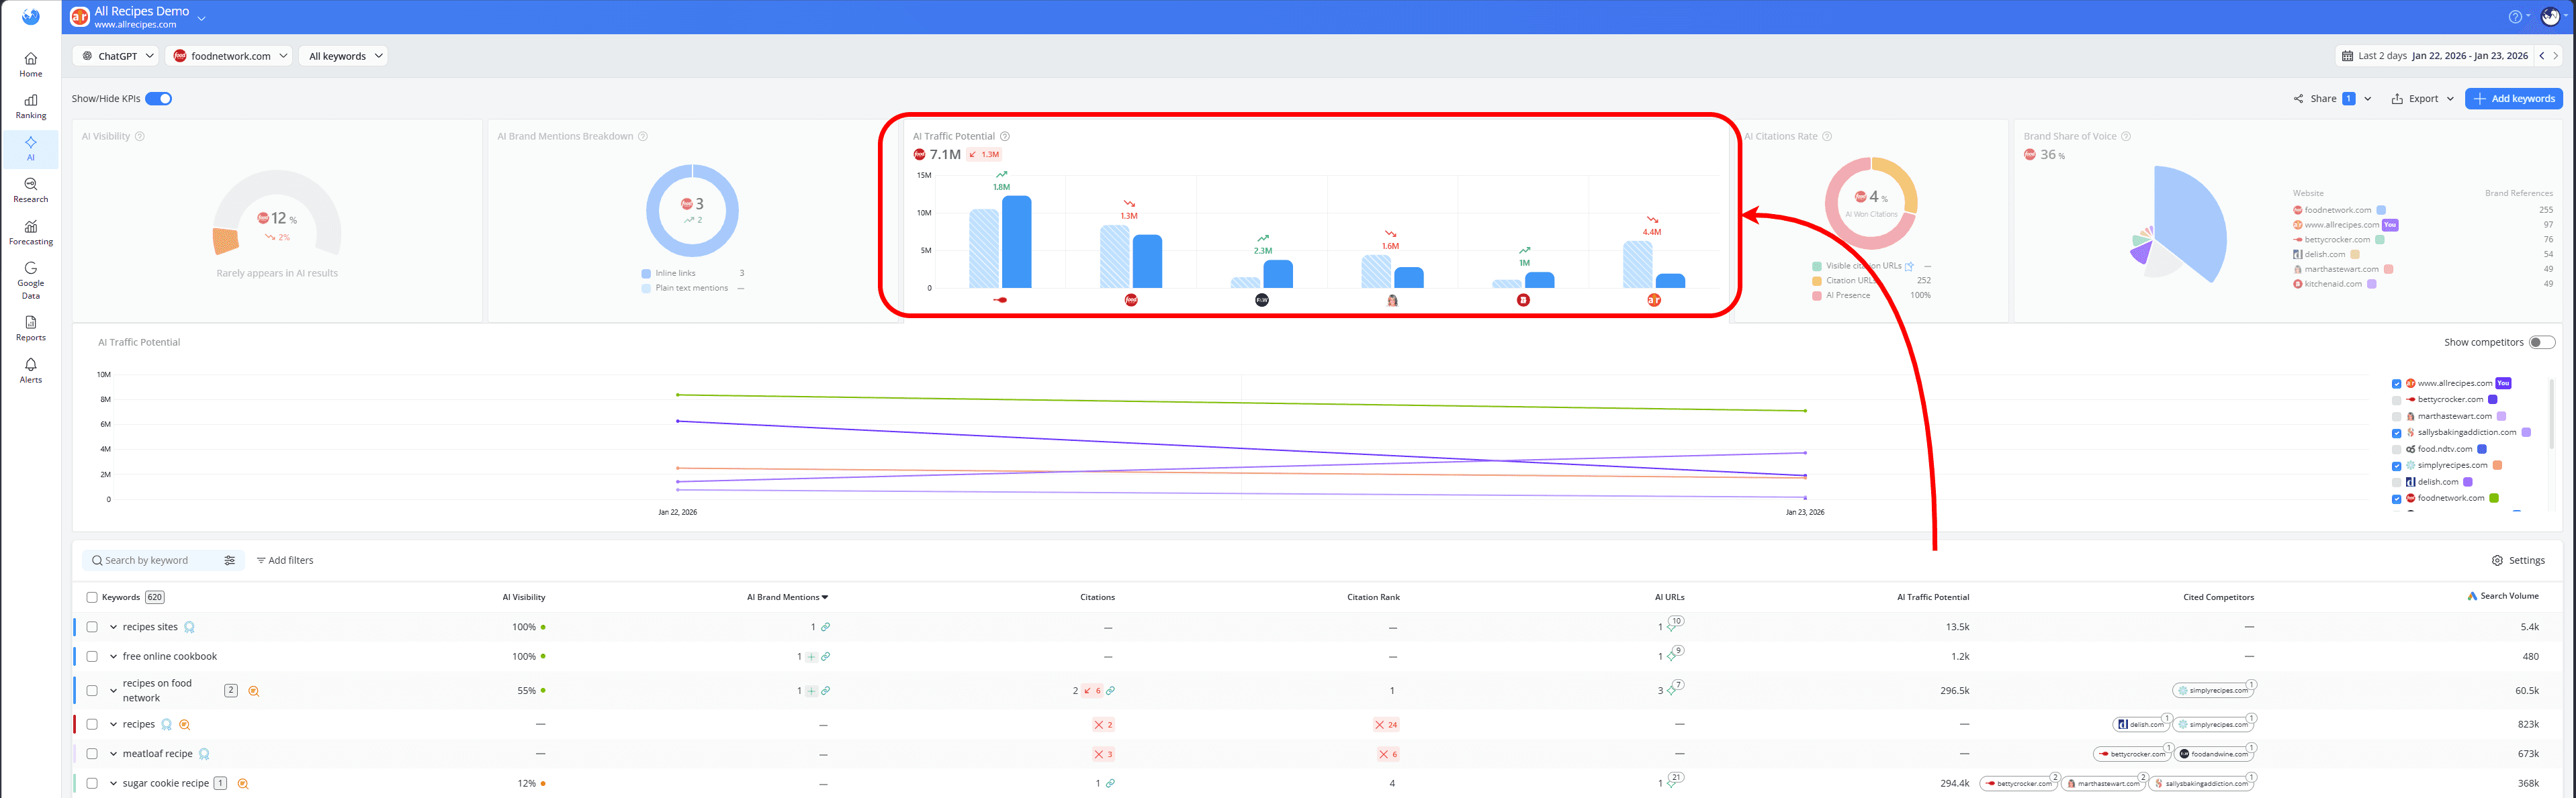This screenshot has width=2576, height=798.
Task: Select the Forecasting sidebar icon
Action: click(30, 233)
